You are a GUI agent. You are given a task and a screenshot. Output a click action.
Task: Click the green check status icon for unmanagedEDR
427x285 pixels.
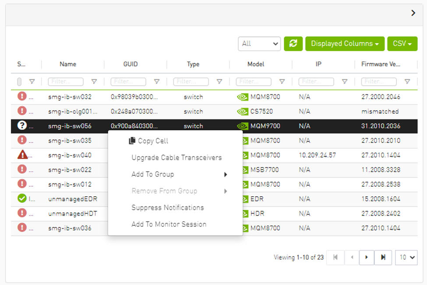click(x=22, y=199)
